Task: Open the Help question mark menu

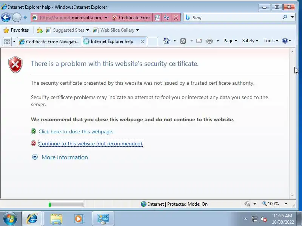Action: [x=287, y=41]
